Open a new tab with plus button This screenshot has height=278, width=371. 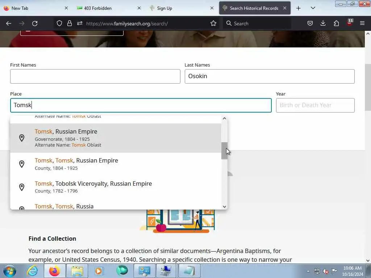coord(299,8)
